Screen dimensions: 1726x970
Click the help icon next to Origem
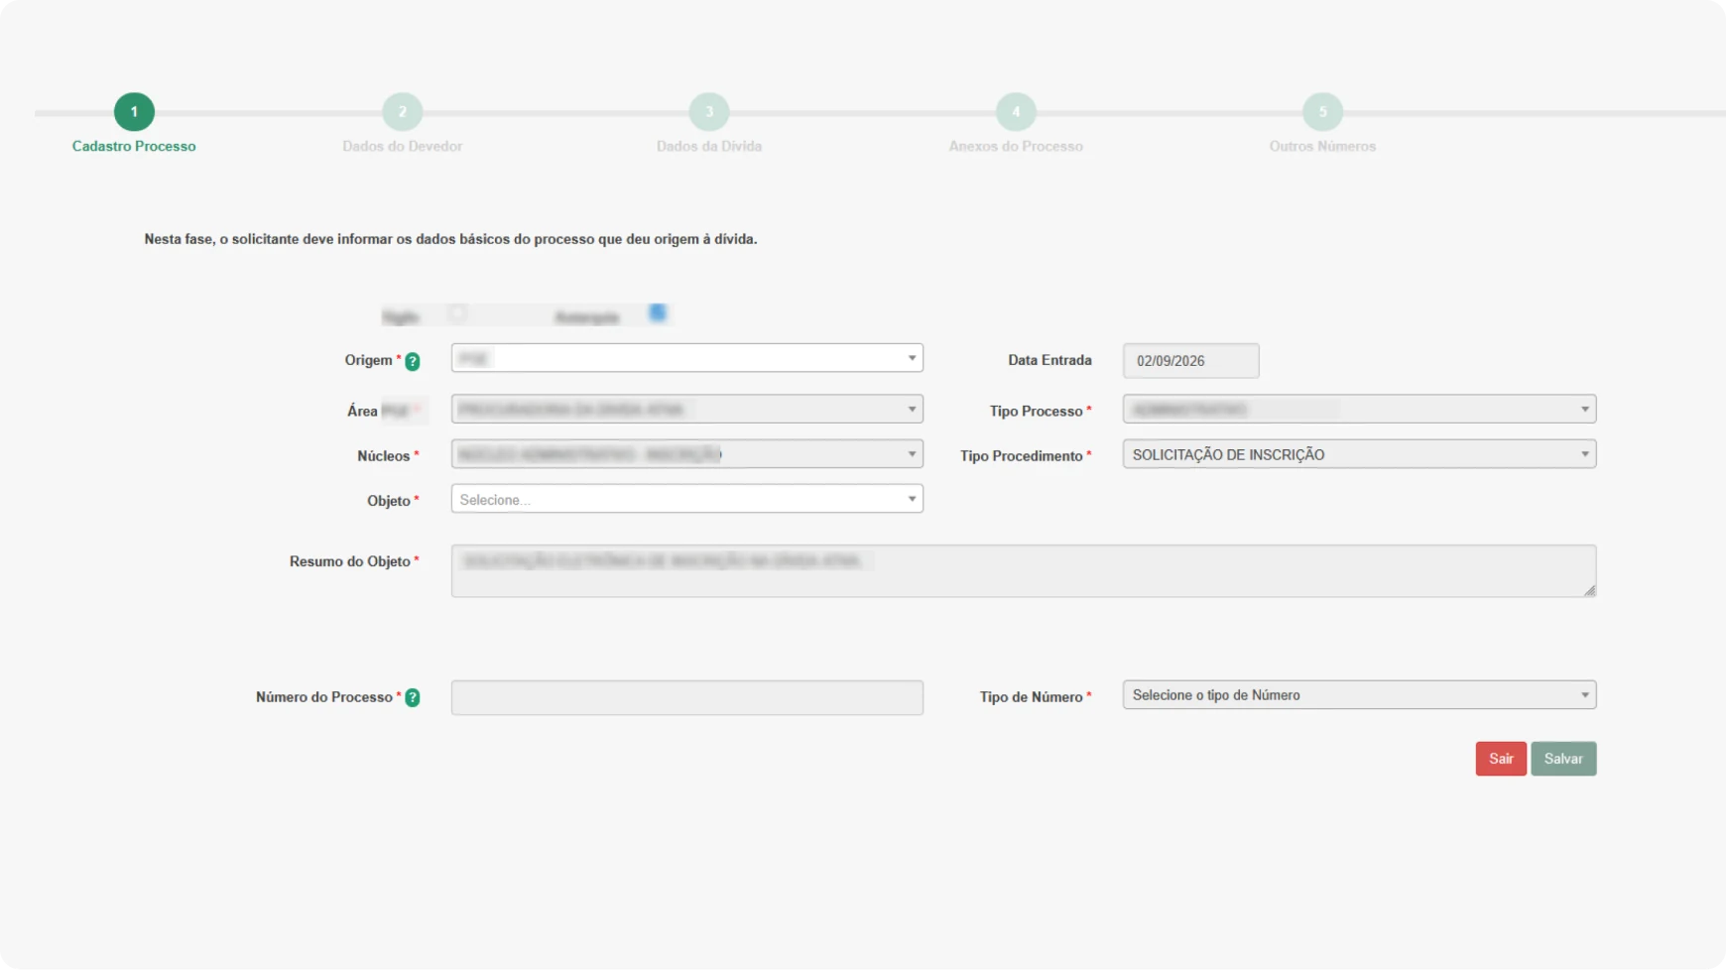pyautogui.click(x=413, y=362)
